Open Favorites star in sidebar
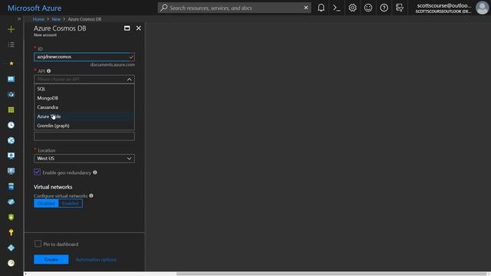This screenshot has width=491, height=276. point(12,63)
